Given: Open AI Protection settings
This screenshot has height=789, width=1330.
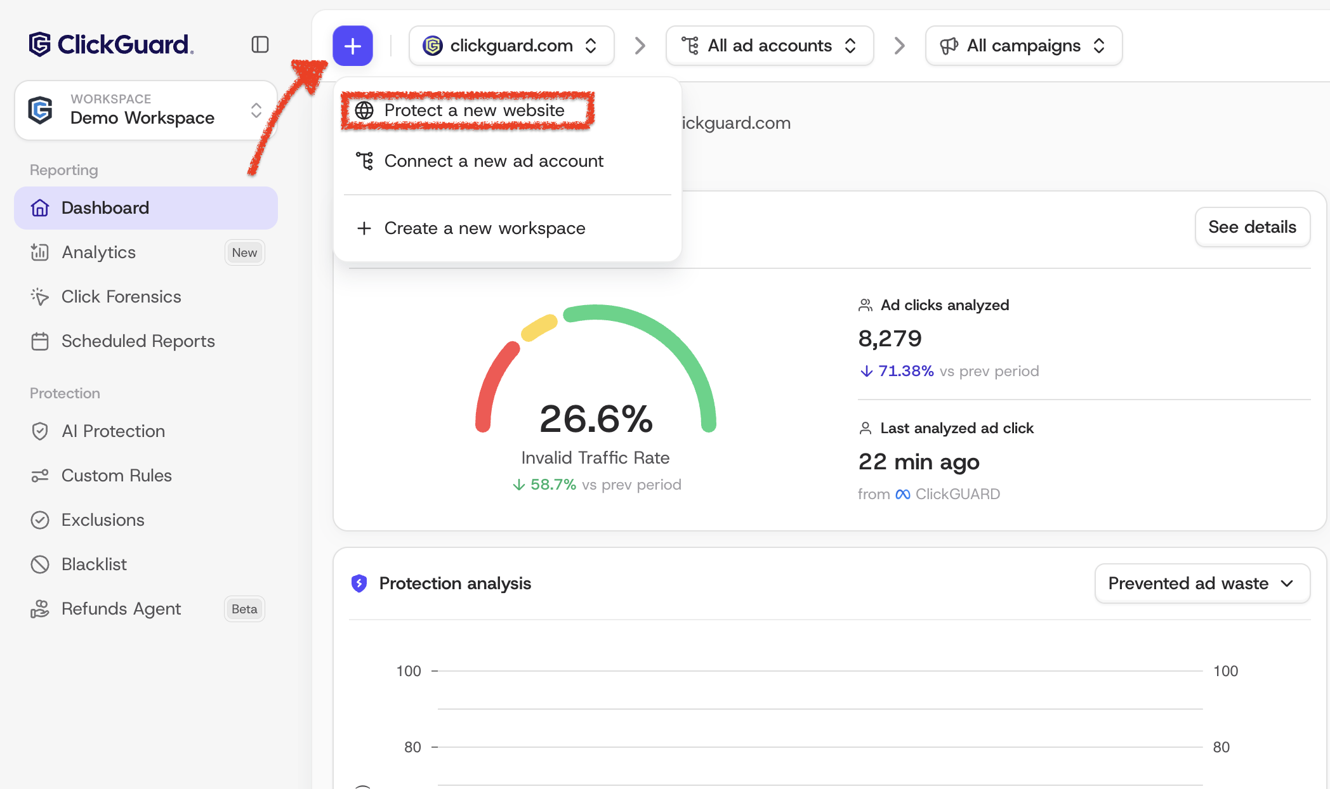Looking at the screenshot, I should click(x=146, y=431).
